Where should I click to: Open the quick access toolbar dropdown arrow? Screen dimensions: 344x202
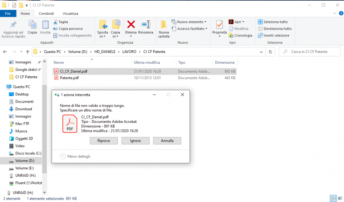(26, 5)
